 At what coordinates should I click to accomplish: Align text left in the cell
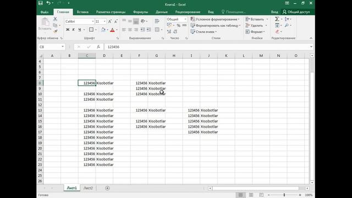tap(124, 30)
